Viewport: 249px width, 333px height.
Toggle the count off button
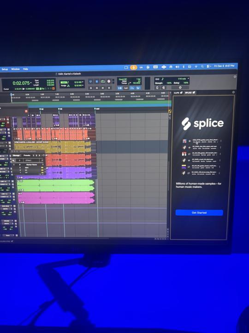click(123, 79)
